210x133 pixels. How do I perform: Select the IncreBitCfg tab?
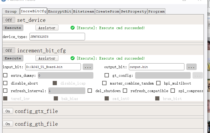pos(33,11)
